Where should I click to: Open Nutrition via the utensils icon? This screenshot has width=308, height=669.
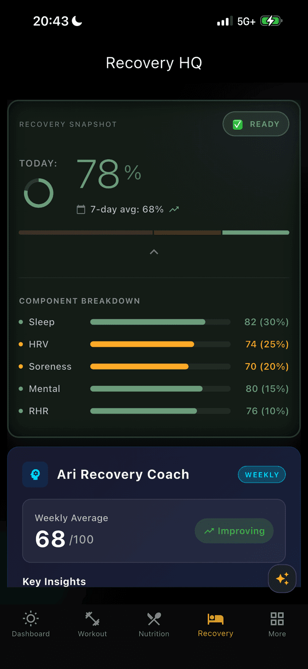click(x=154, y=618)
